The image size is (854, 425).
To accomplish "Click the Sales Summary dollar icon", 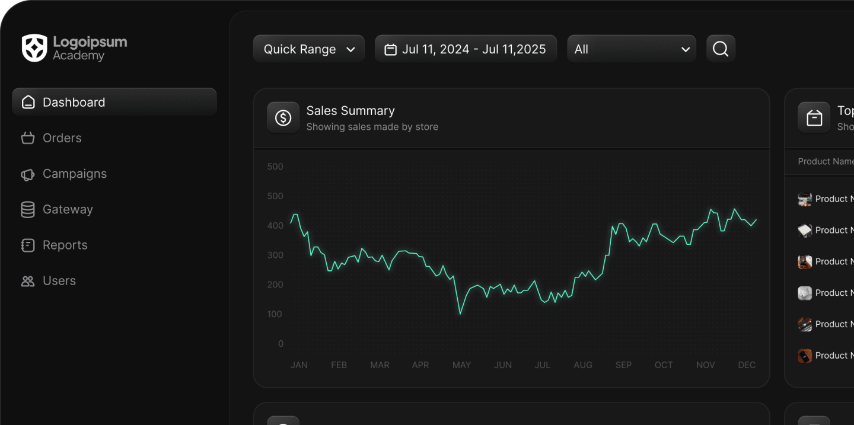I will 283,118.
